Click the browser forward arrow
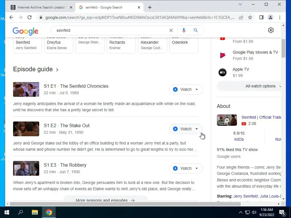 (x=20, y=17)
